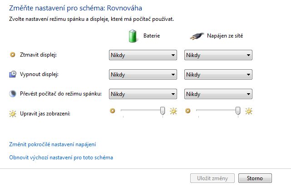The image size is (291, 196).
Task: Open Ztmavit displej dropdown for battery
Action: 143,55
